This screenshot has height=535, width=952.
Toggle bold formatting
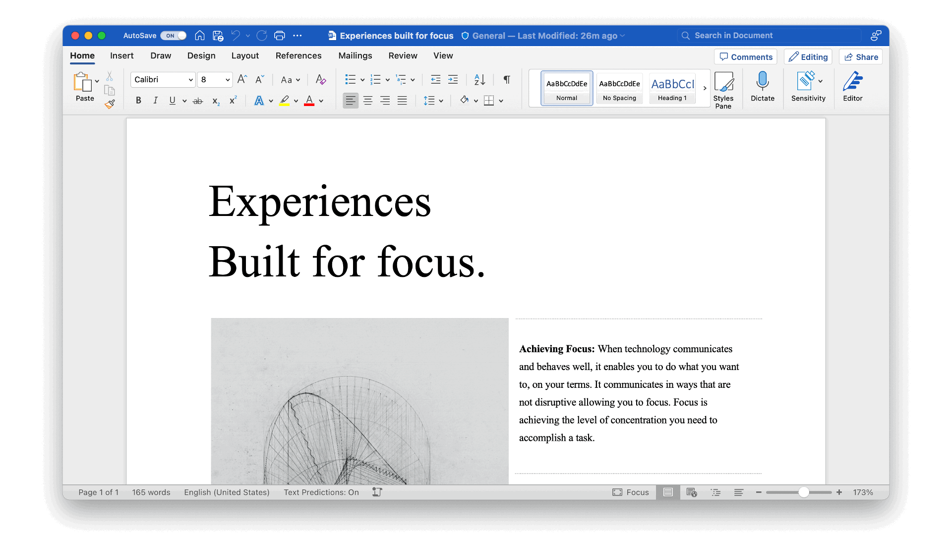coord(138,101)
